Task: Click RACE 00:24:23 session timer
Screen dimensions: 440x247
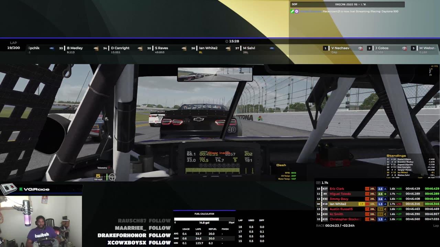Action: pyautogui.click(x=335, y=226)
